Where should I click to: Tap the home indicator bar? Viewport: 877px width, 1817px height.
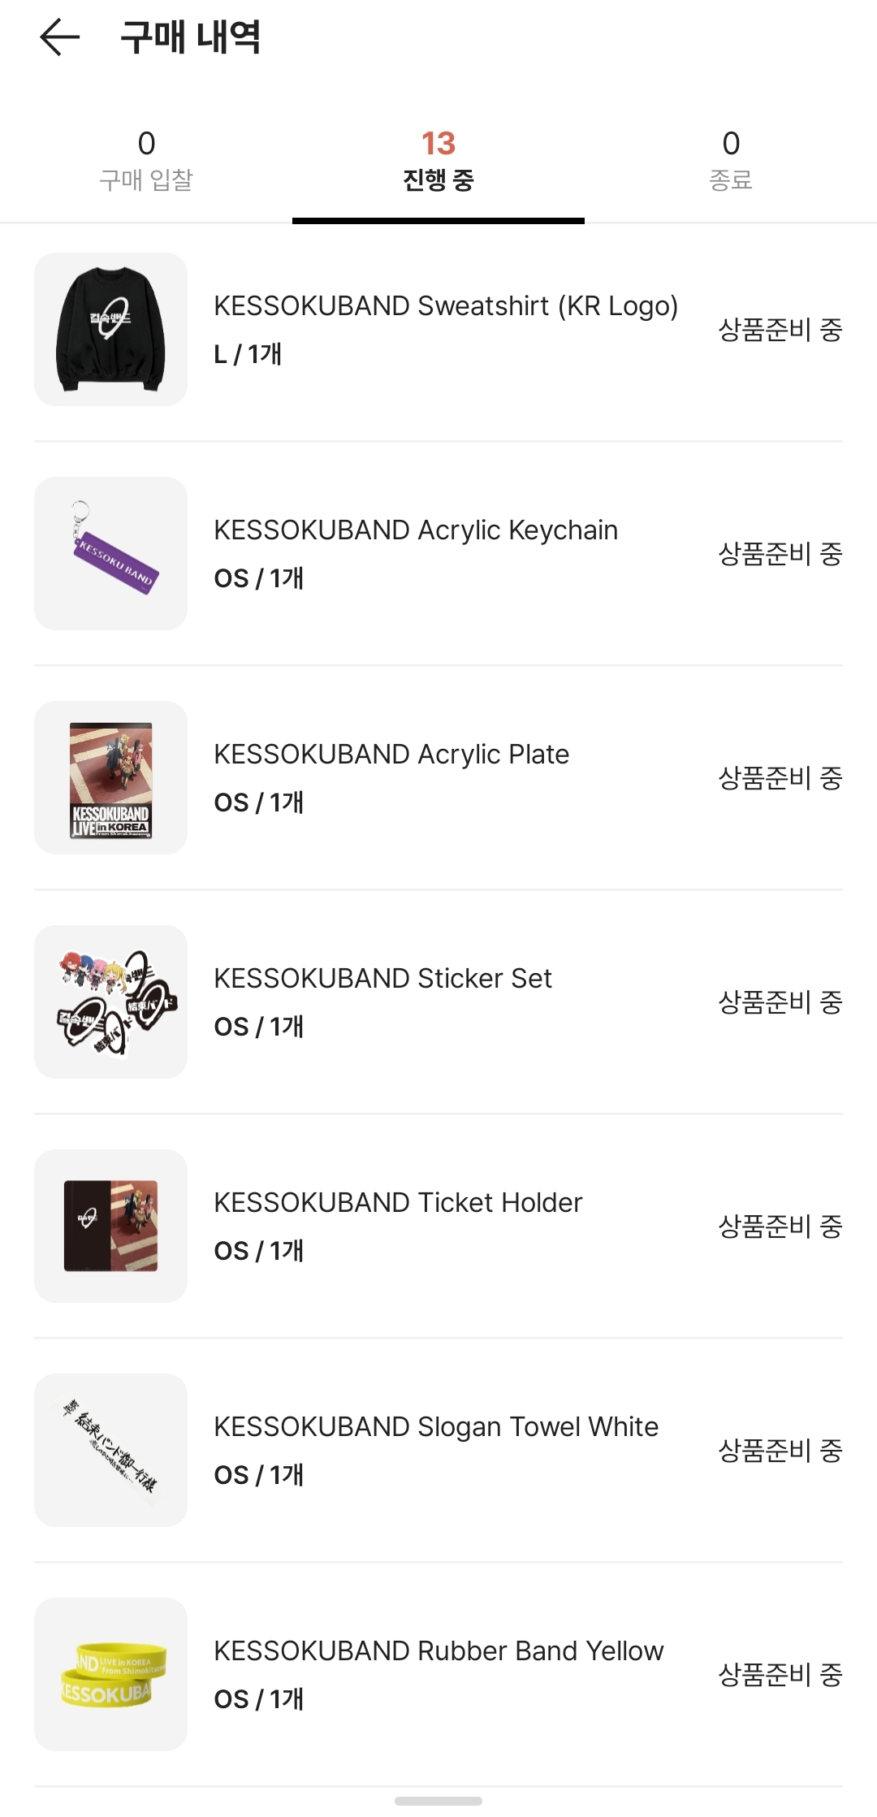438,1801
